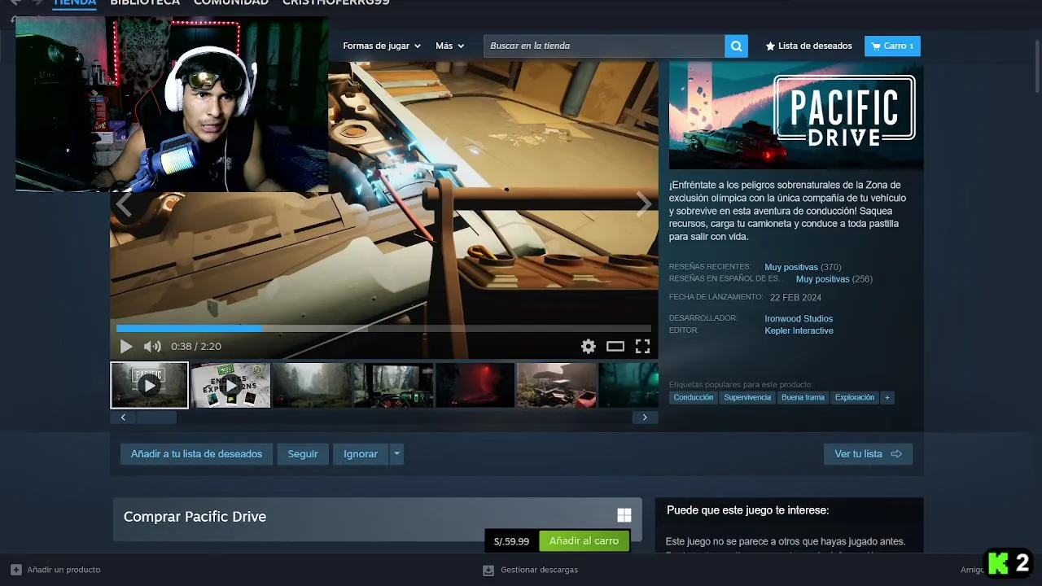Open Lista de deseados with star icon
1042x586 pixels.
point(808,46)
